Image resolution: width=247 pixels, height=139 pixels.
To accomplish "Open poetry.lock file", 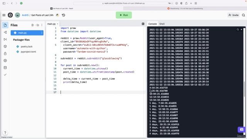I will coord(27,46).
